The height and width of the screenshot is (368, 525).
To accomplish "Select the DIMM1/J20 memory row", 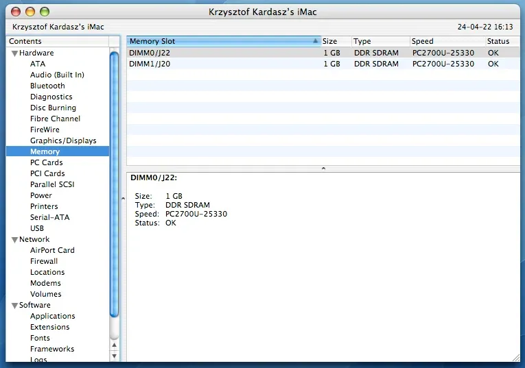I will pyautogui.click(x=323, y=64).
